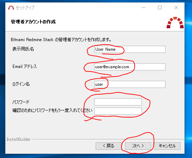Close the セットアップ window
Image resolution: width=192 pixels, height=158 pixels.
(x=176, y=8)
